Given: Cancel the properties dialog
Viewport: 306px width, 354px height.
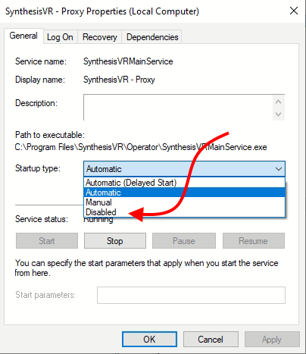Looking at the screenshot, I should coord(211,340).
